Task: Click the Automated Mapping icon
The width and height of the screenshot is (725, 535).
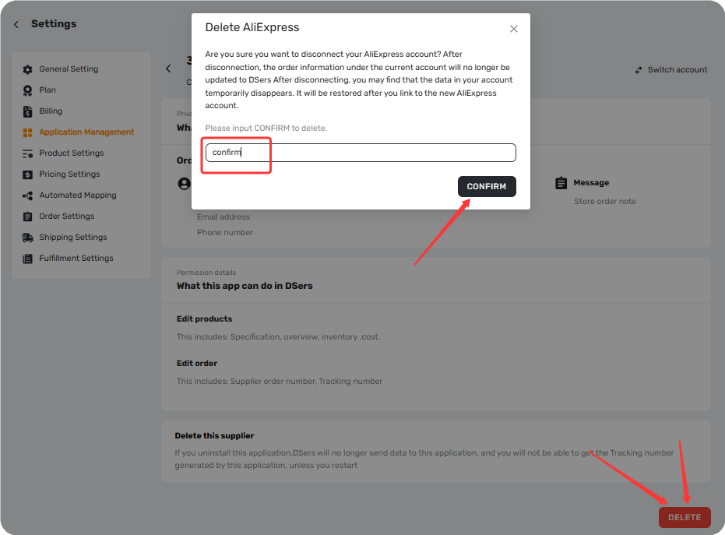Action: click(x=28, y=195)
